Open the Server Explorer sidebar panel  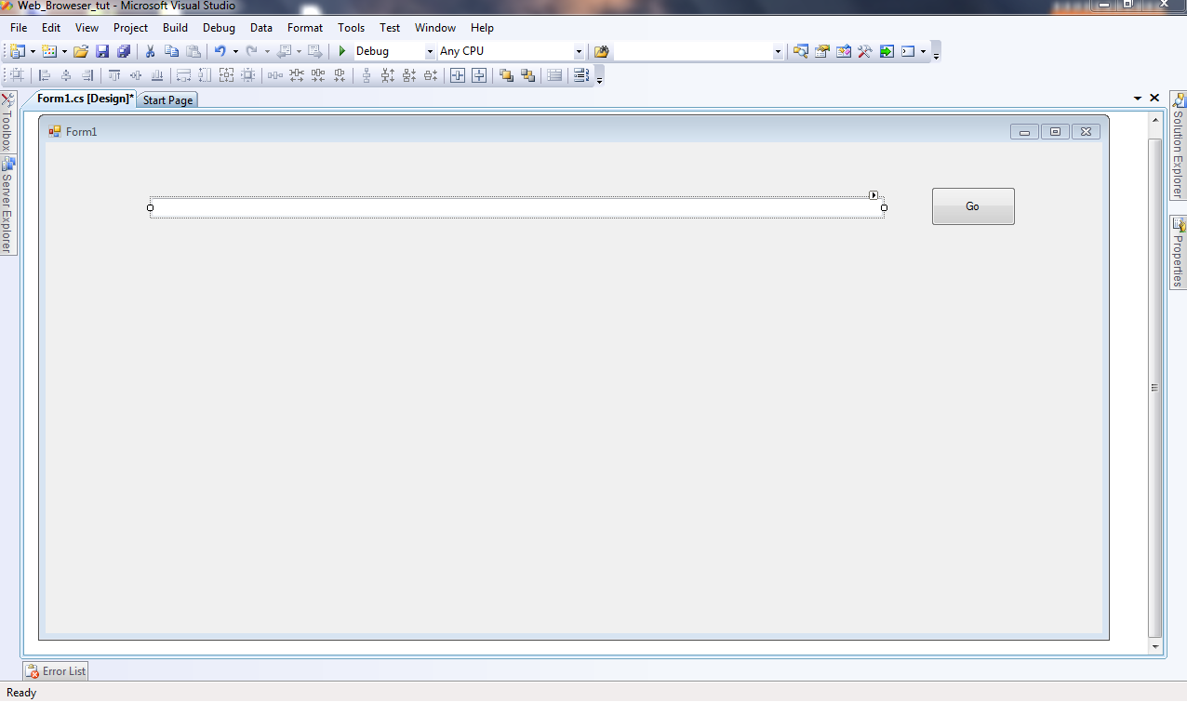[7, 203]
